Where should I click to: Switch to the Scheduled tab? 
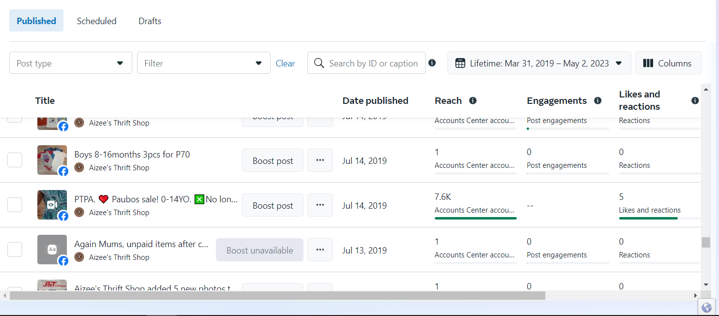96,21
